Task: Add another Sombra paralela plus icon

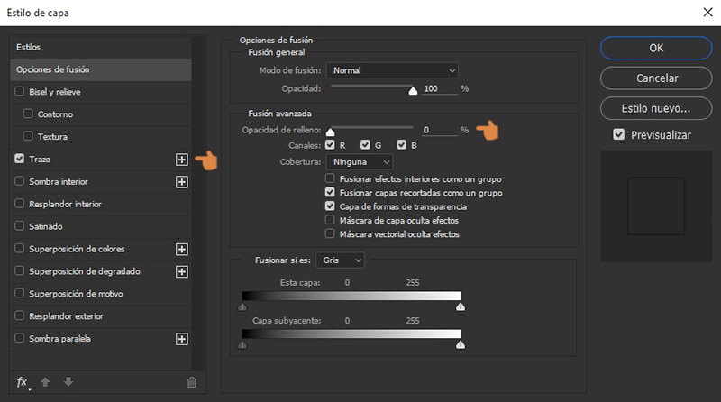Action: [182, 339]
